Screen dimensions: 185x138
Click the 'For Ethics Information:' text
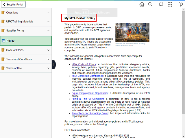point(77,130)
